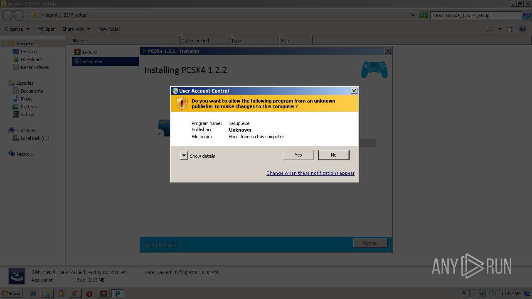The height and width of the screenshot is (299, 532).
Task: Open Videos library
Action: point(27,115)
